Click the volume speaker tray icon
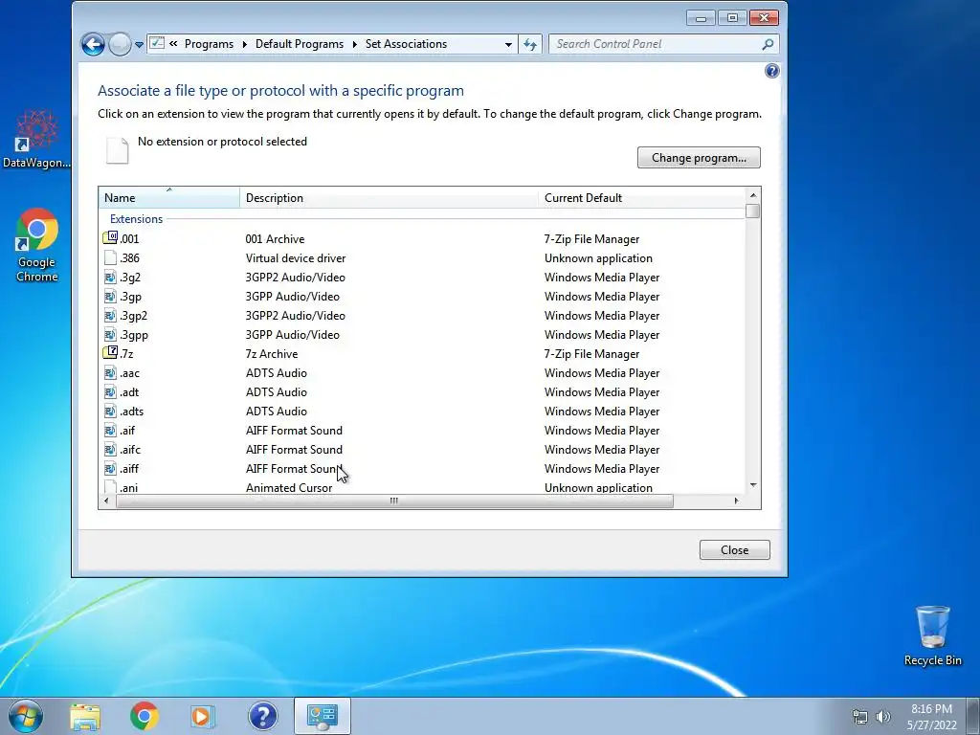This screenshot has height=735, width=980. pos(883,717)
